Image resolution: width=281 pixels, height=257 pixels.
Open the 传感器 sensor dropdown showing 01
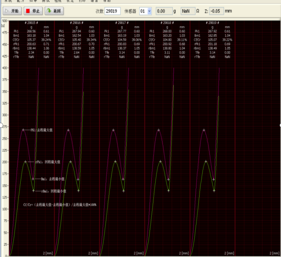tap(145, 11)
